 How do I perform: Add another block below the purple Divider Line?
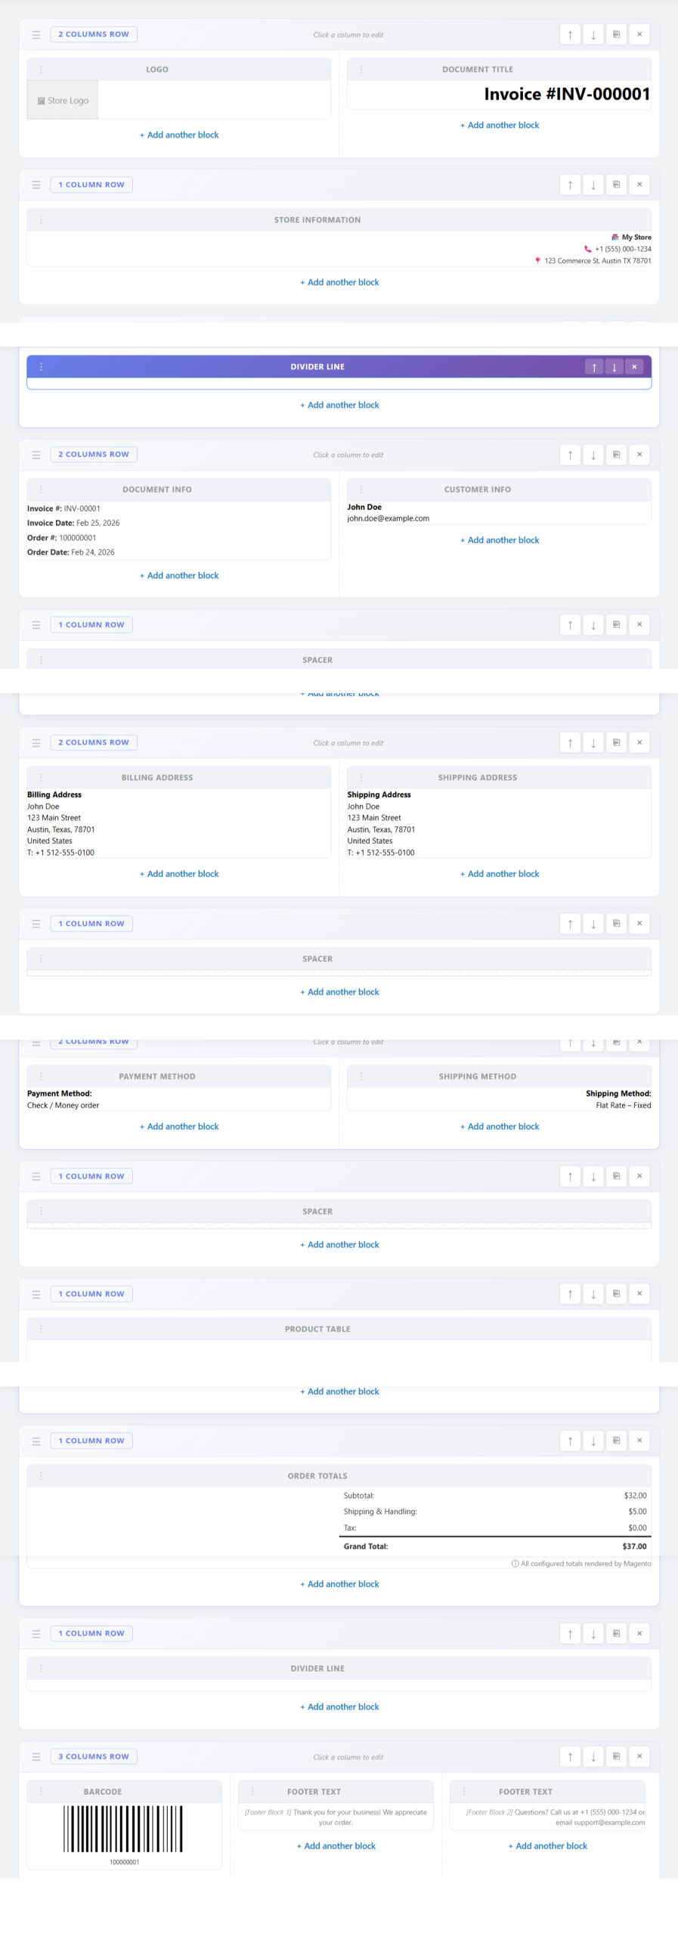click(x=339, y=406)
